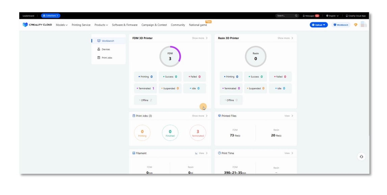Click the orange diamond membership icon
The image size is (387, 195).
pos(356,25)
